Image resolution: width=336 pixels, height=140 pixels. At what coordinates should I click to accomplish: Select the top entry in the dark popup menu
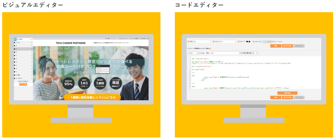click(103, 66)
